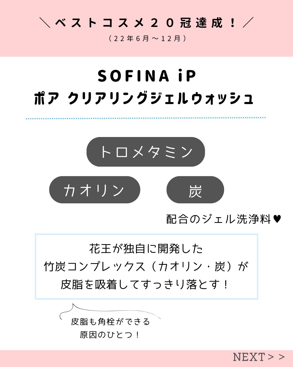Viewport: 293px width, 367px height.
Task: Click the left slash decoration in header
Action: point(45,22)
